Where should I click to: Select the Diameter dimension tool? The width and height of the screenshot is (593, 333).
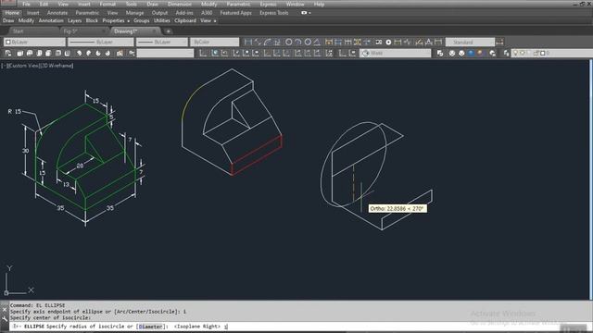[308, 42]
